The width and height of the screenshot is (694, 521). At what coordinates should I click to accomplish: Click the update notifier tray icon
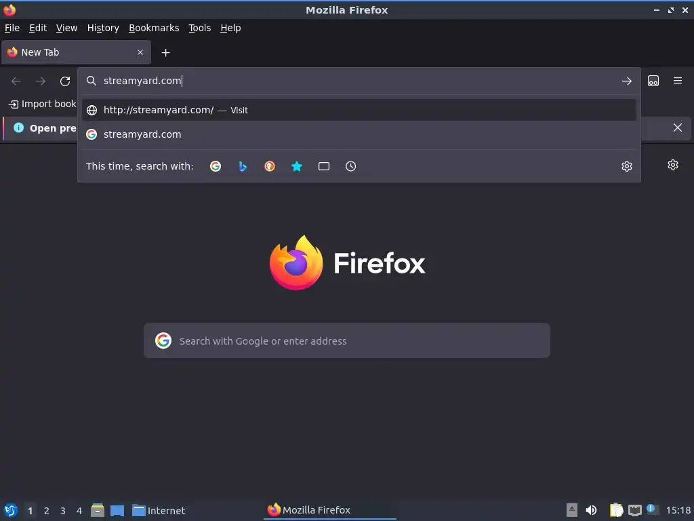653,509
